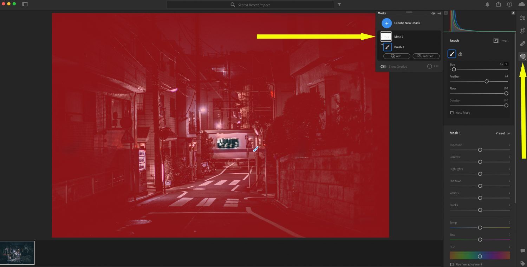This screenshot has height=267, width=527.
Task: Enable the Auto Mask checkbox
Action: click(x=452, y=113)
